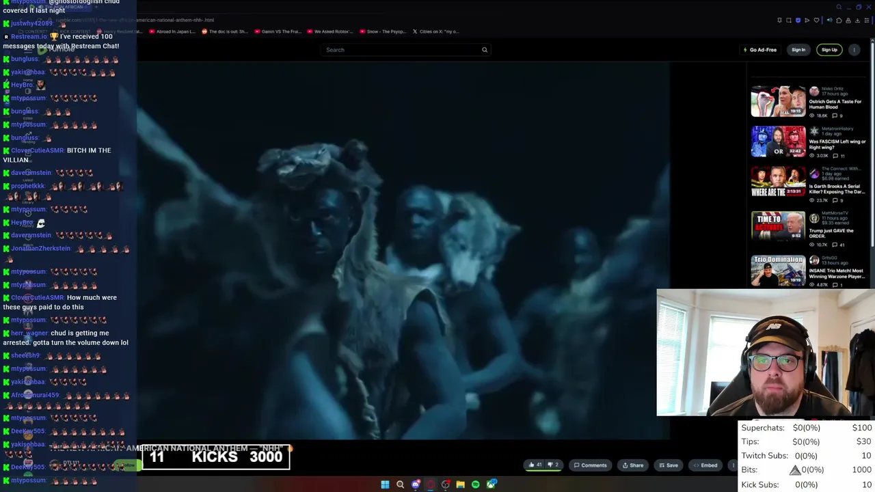Click the Share button under the video
Screen dimensions: 875x492
point(632,465)
